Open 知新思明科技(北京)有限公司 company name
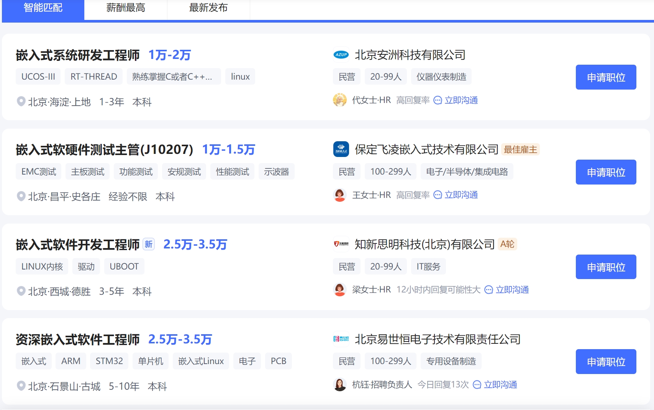 (x=425, y=244)
